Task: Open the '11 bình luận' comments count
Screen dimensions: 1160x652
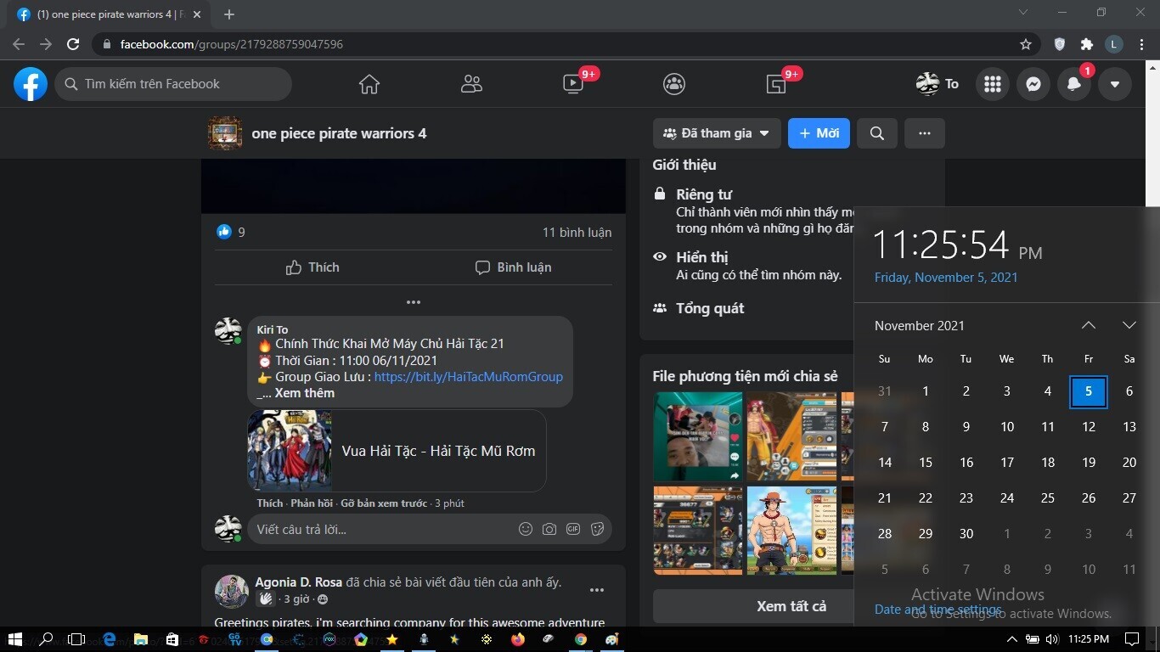Action: point(577,232)
